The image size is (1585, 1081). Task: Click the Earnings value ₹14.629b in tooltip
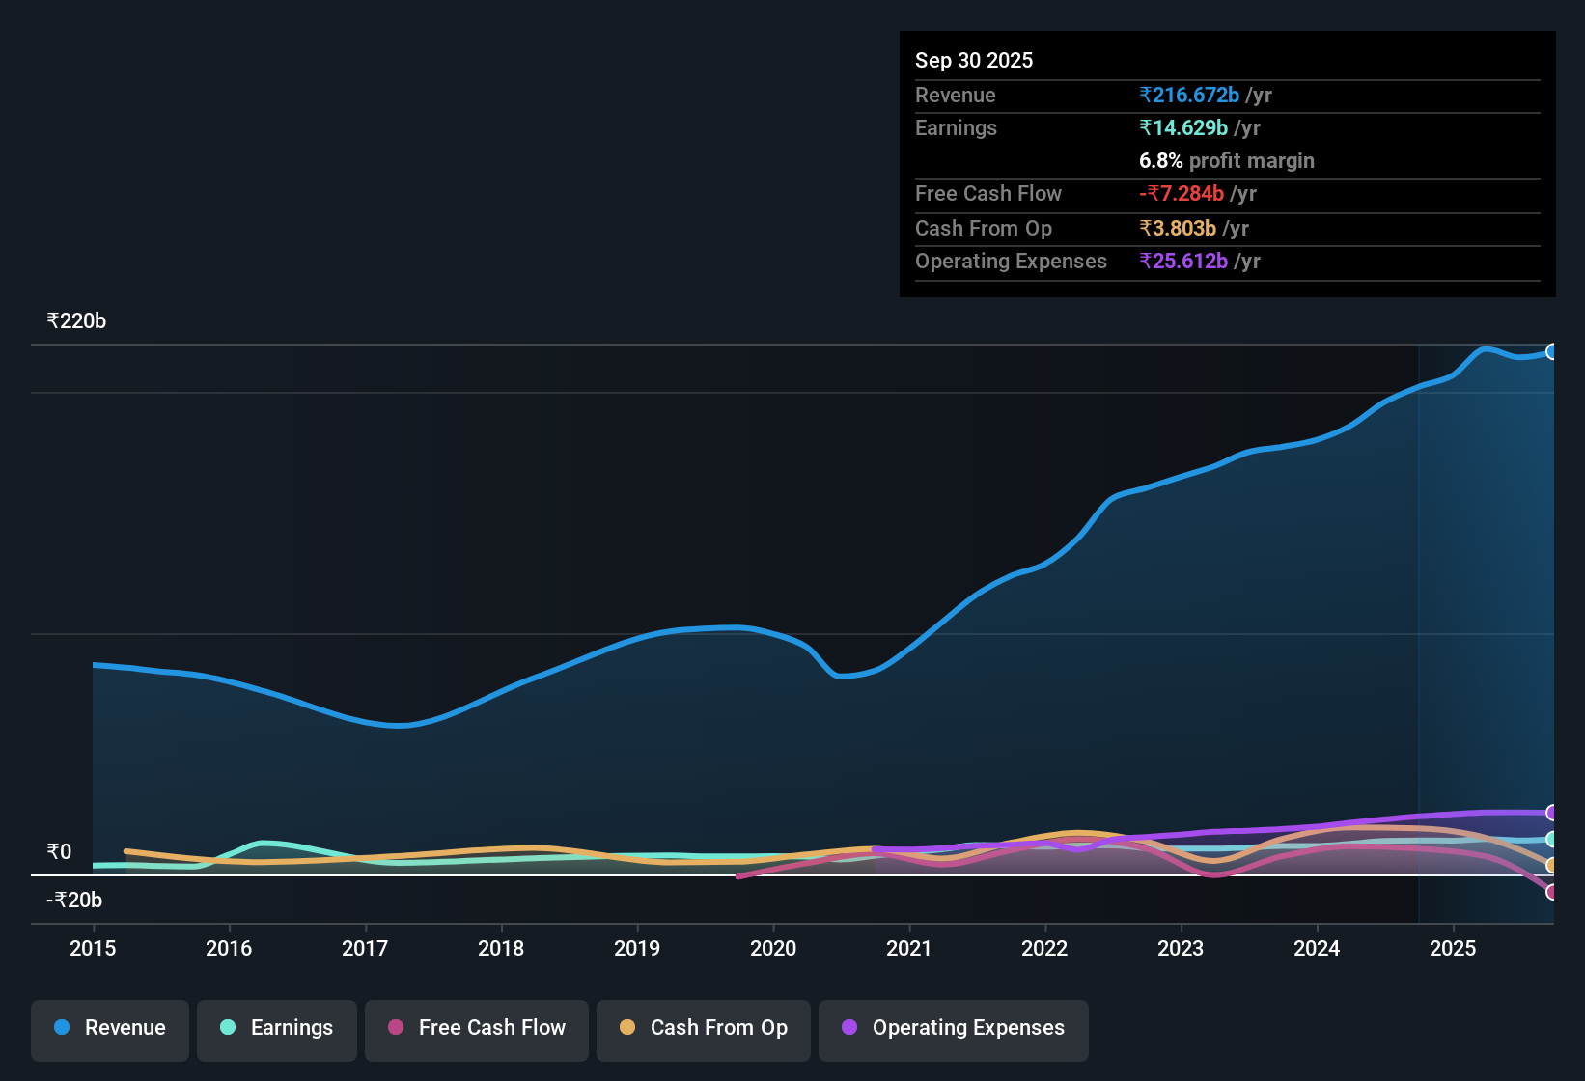click(x=1183, y=127)
